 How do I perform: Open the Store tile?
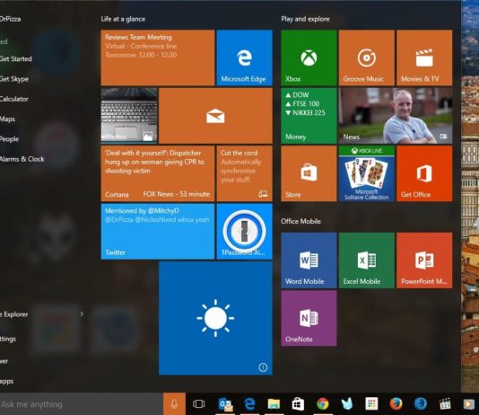[x=309, y=173]
